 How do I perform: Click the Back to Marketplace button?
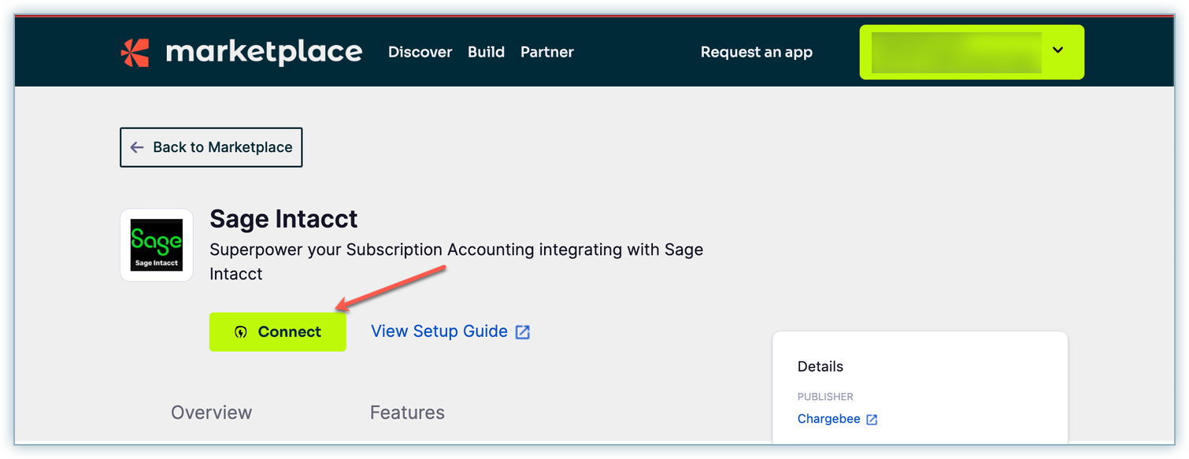click(x=211, y=147)
